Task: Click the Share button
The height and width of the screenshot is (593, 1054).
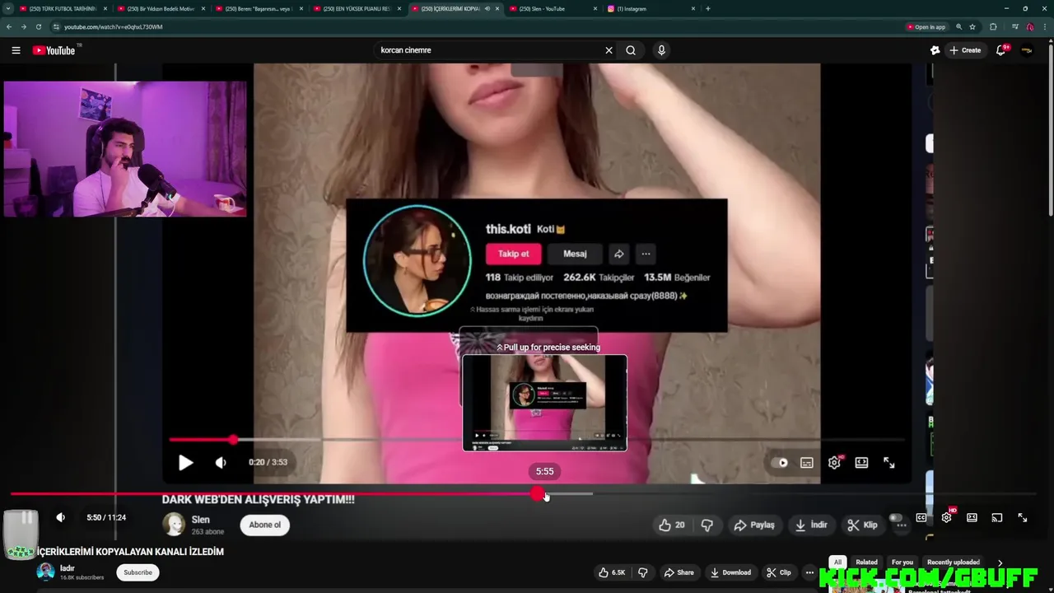Action: point(679,572)
